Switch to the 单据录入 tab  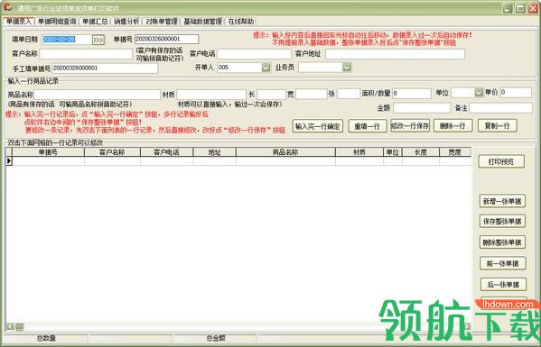pos(19,22)
